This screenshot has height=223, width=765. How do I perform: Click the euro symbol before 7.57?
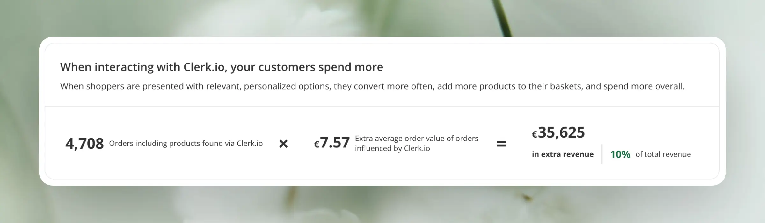click(x=317, y=145)
